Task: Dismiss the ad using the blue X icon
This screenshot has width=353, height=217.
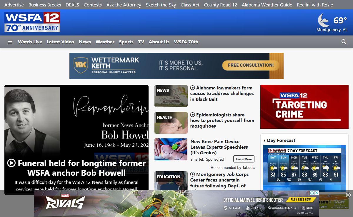Action: [317, 193]
